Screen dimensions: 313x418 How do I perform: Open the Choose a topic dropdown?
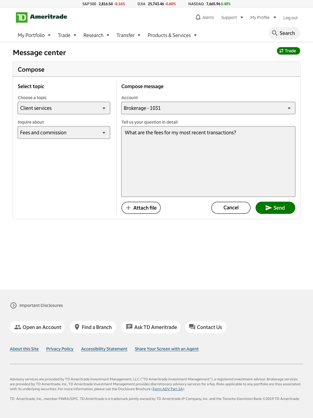tap(64, 108)
